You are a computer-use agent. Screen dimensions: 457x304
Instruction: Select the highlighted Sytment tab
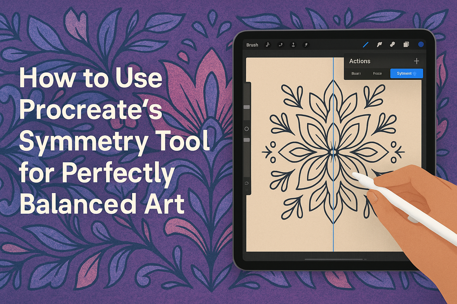[406, 73]
